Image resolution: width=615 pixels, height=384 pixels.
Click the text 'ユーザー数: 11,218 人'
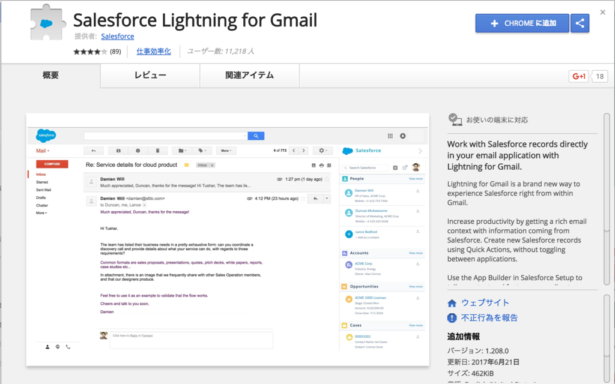click(x=220, y=52)
